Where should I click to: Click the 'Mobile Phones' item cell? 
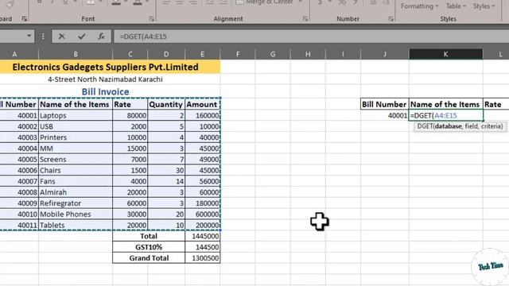[76, 214]
